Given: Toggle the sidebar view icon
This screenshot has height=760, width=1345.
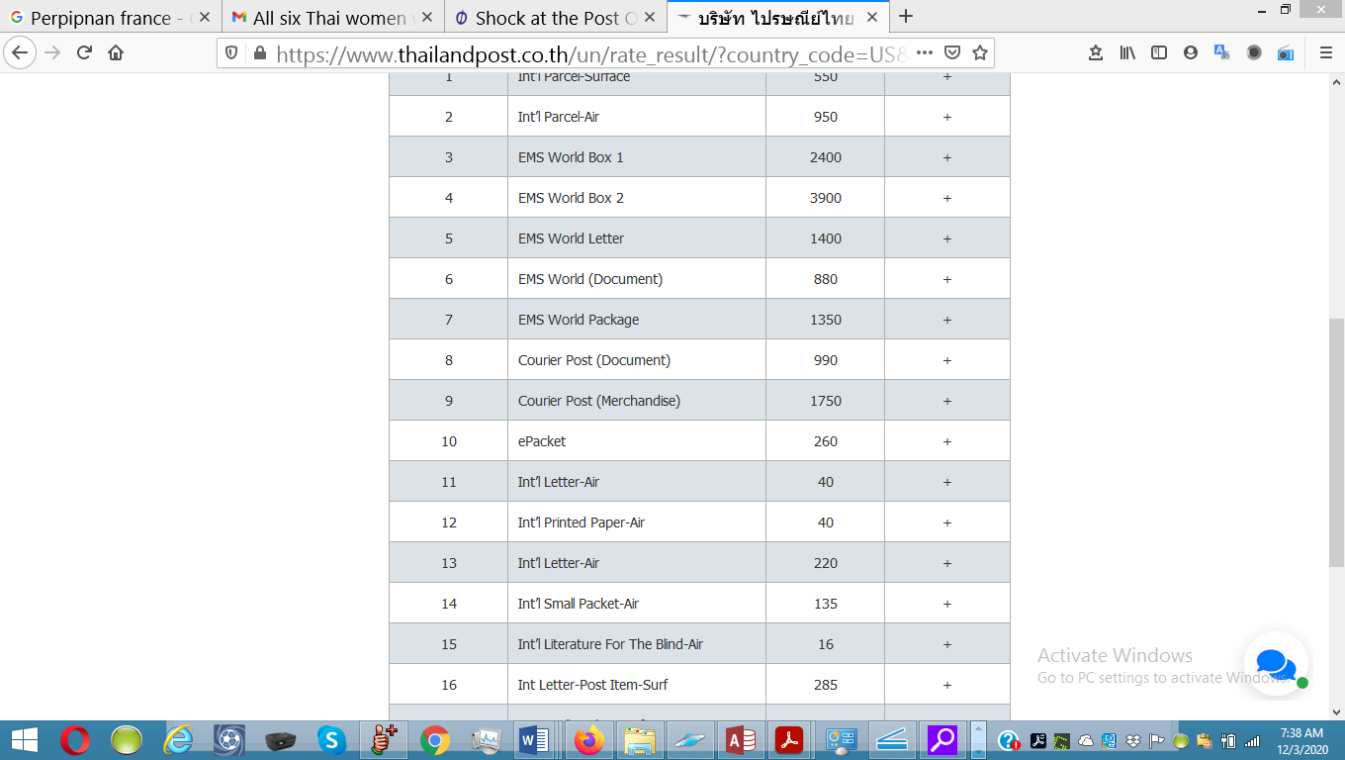Looking at the screenshot, I should 1159,53.
